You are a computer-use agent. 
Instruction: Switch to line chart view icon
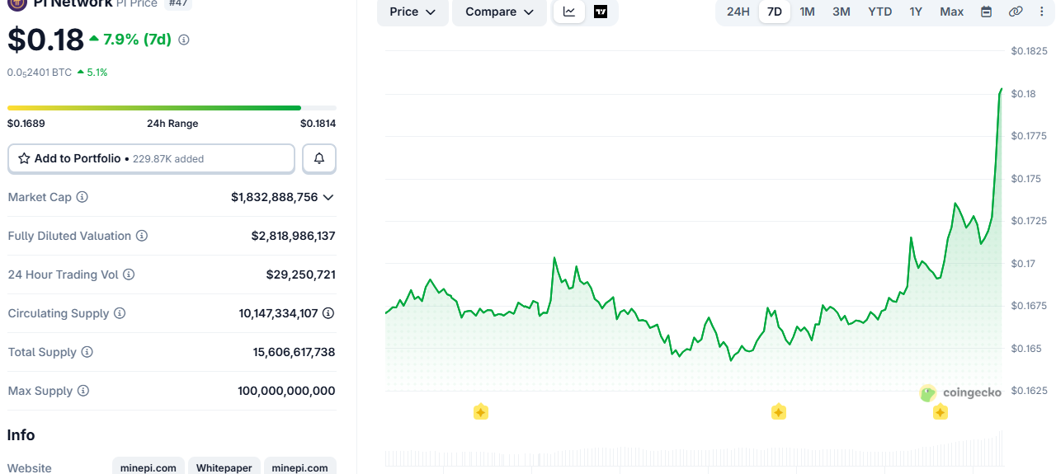pyautogui.click(x=569, y=12)
